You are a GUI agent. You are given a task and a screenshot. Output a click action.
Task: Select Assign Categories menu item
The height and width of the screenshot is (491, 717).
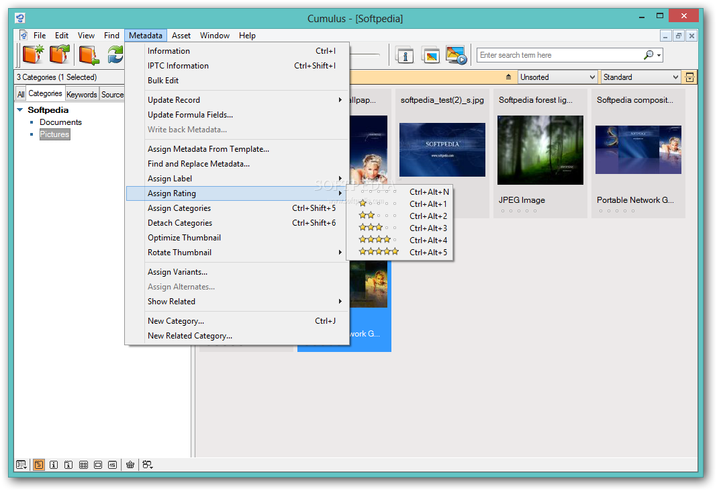click(238, 208)
